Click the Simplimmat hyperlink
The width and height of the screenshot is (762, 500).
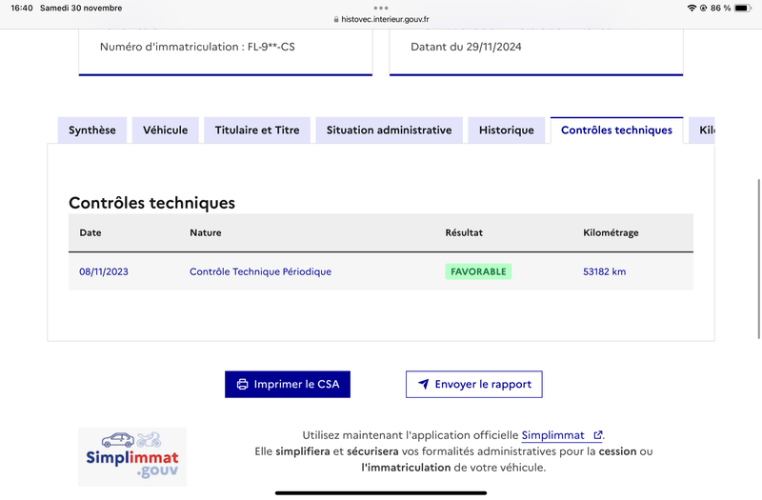click(553, 435)
